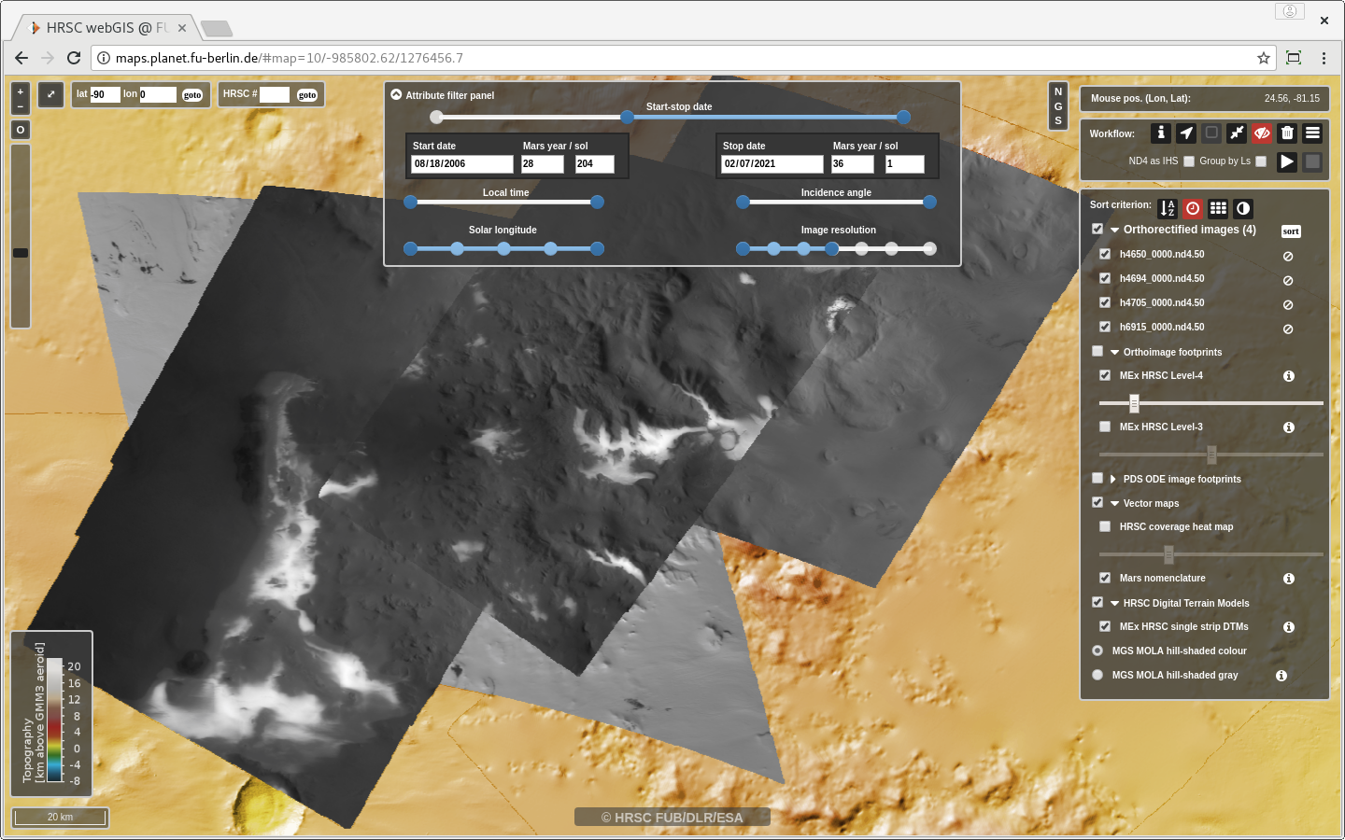
Task: Click the HRSC # input field
Action: point(275,94)
